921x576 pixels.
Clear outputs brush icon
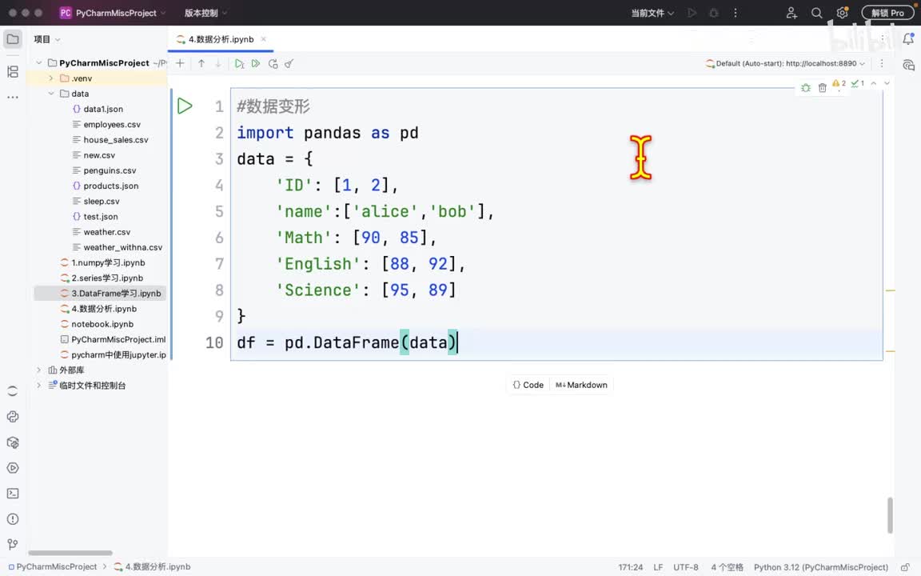(289, 63)
